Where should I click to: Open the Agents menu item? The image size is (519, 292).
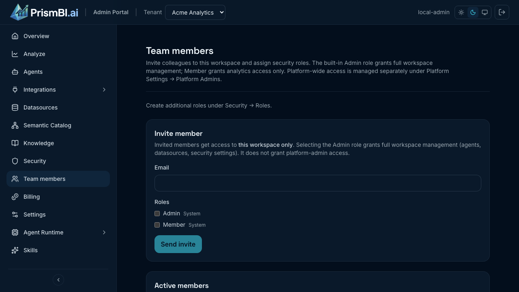(x=58, y=72)
